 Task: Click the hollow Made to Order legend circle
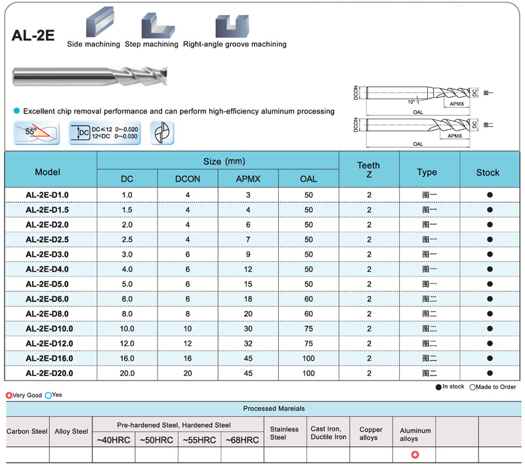coord(472,387)
